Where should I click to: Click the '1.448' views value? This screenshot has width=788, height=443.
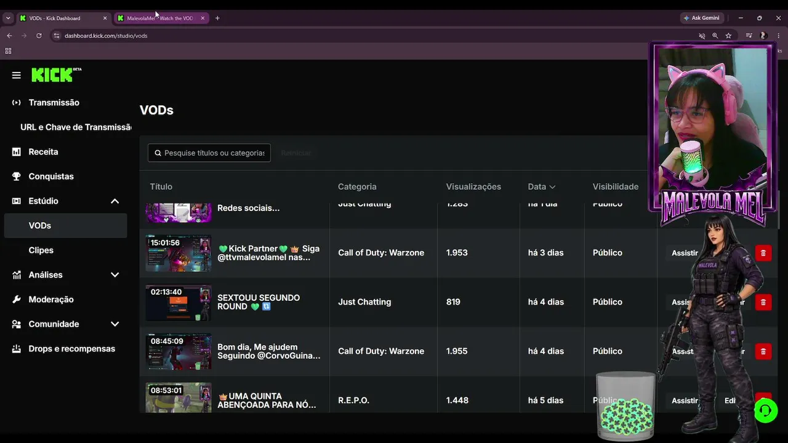click(x=457, y=401)
